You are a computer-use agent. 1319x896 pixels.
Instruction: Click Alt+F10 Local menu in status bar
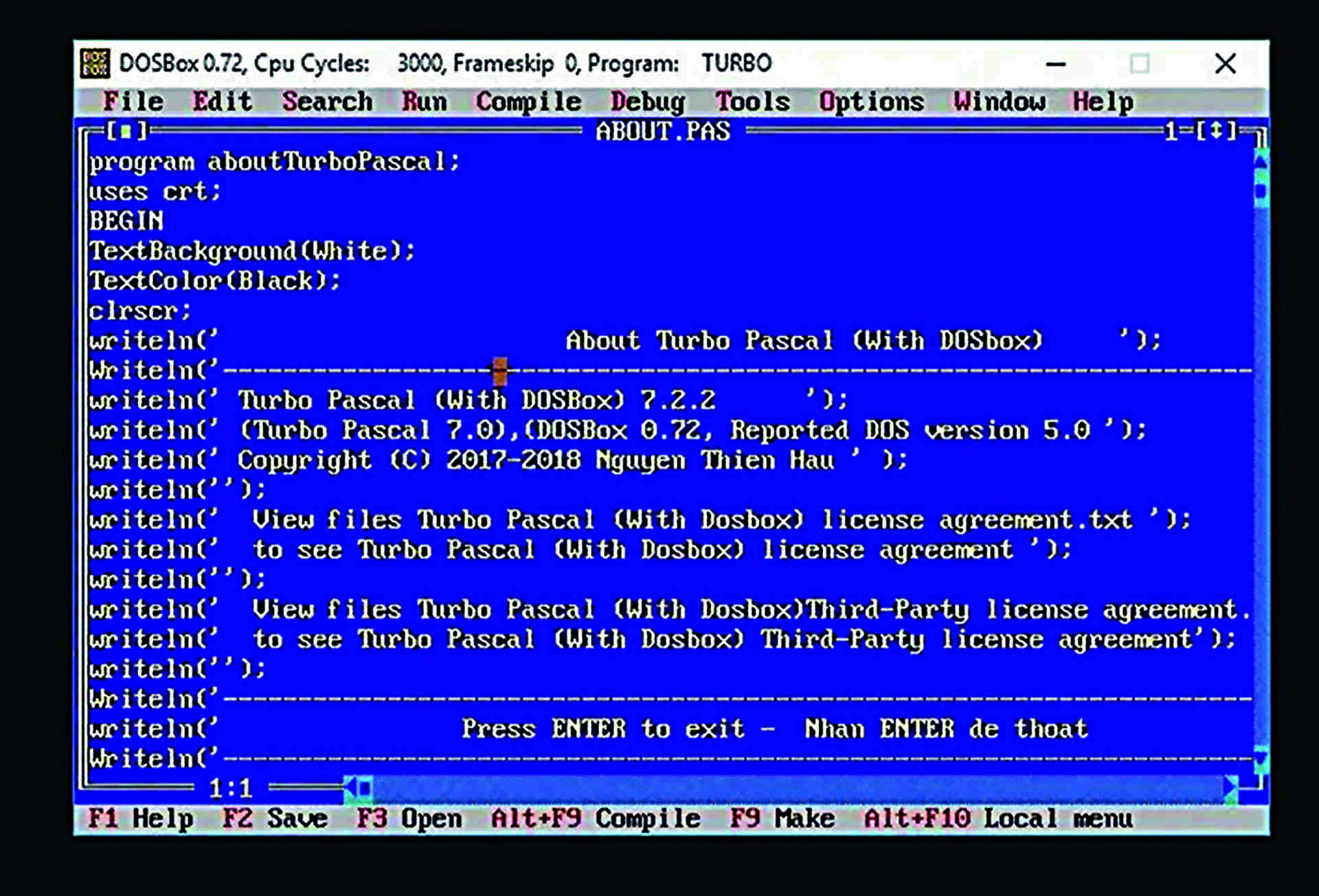(x=998, y=818)
